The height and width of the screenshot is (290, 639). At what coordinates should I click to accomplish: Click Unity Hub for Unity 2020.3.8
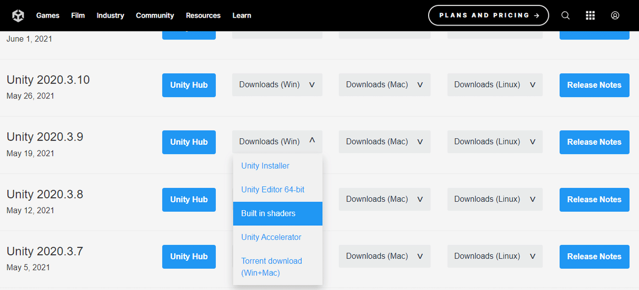pyautogui.click(x=189, y=200)
